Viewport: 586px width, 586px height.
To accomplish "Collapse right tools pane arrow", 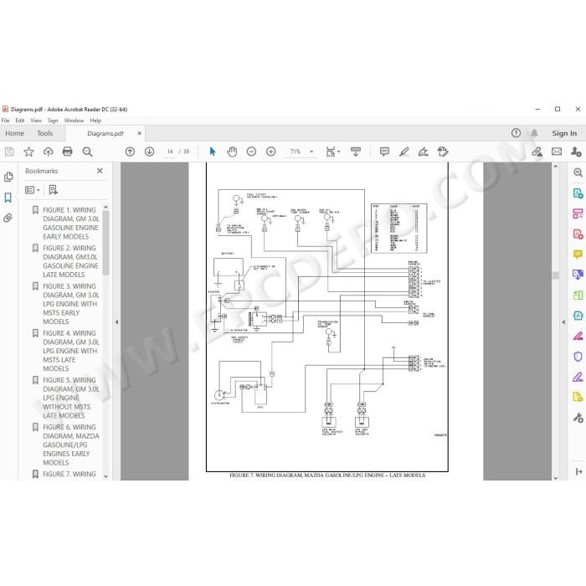I will [563, 321].
